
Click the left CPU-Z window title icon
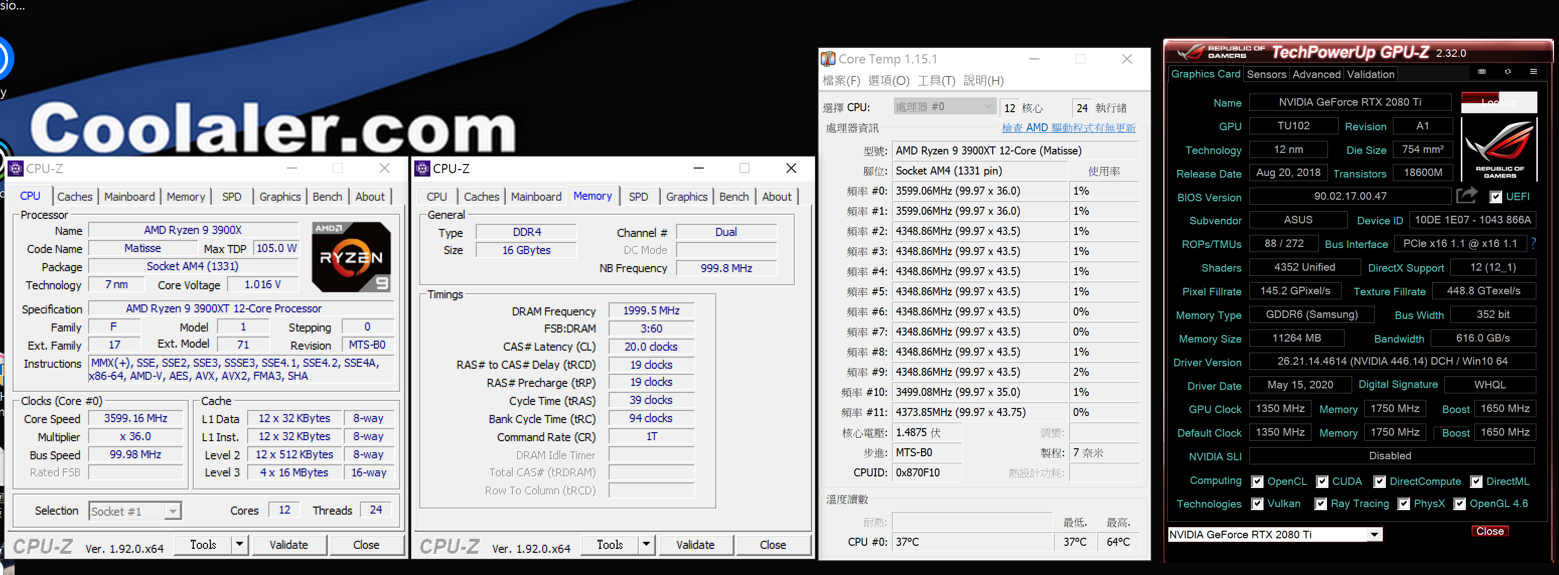coord(16,168)
